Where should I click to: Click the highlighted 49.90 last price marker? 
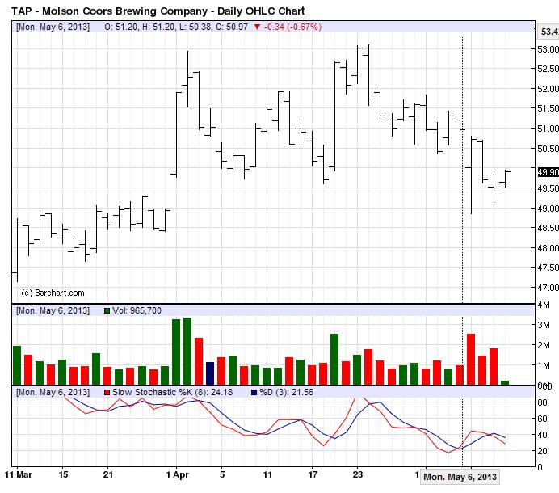click(548, 172)
